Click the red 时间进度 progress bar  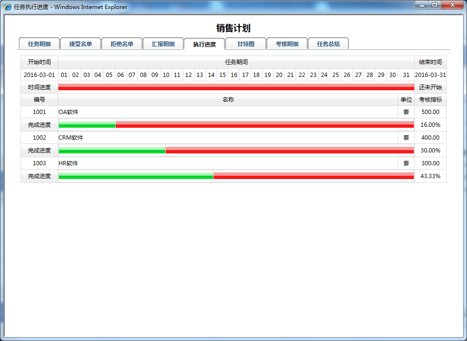236,87
